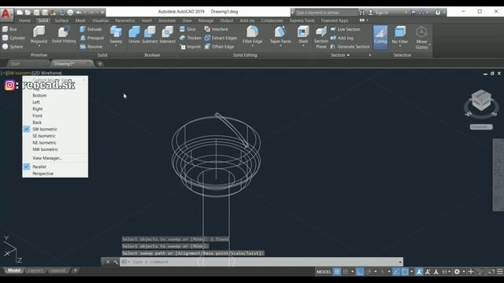This screenshot has height=283, width=504.
Task: Activate the Fillet Edge tool
Action: (252, 35)
